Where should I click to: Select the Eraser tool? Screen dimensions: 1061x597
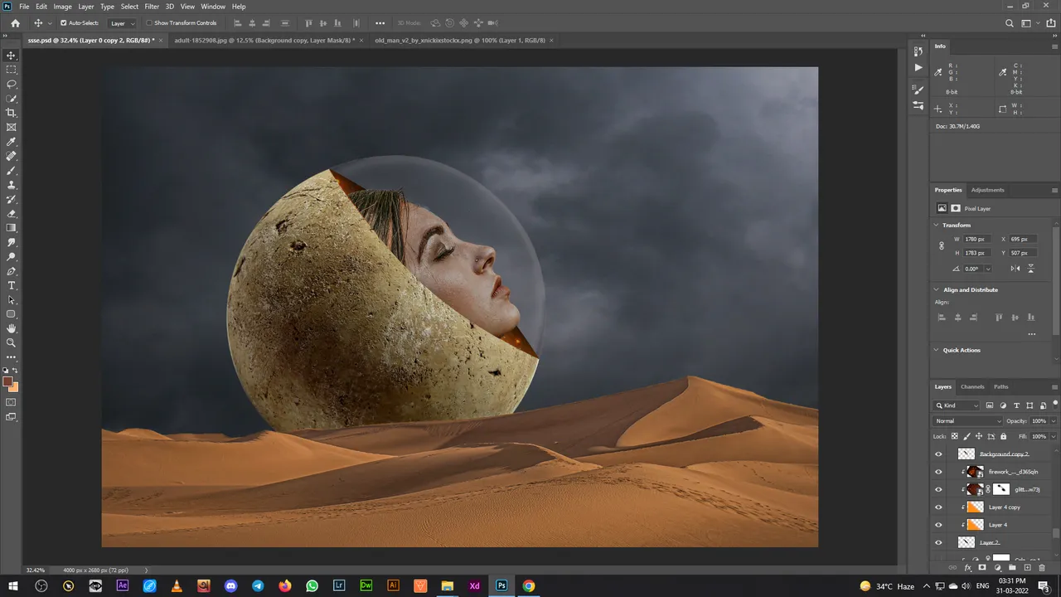[x=11, y=213]
